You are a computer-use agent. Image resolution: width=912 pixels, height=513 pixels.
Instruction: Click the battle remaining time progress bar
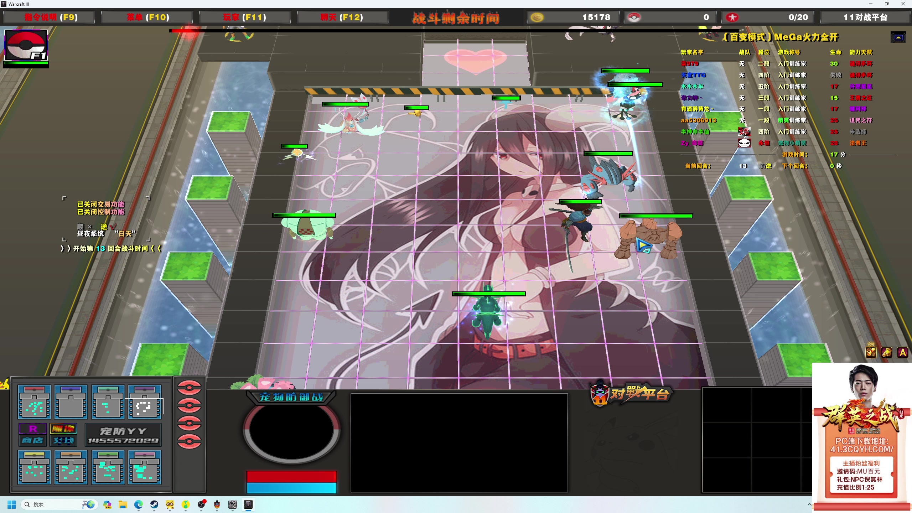(x=454, y=31)
